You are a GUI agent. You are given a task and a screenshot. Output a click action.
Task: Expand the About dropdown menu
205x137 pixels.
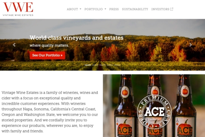point(74,9)
